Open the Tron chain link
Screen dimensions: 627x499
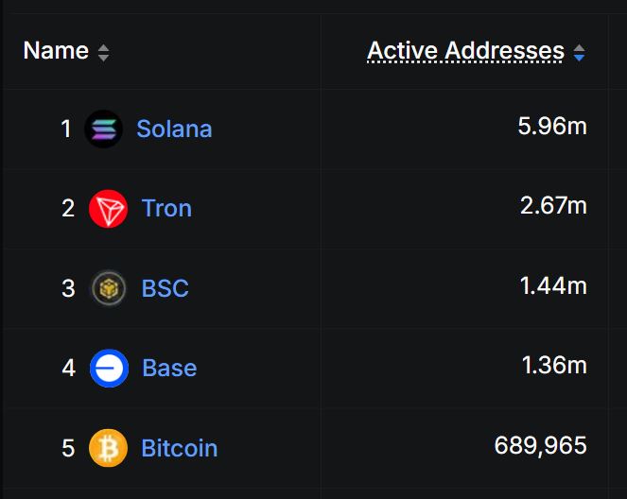tap(166, 209)
